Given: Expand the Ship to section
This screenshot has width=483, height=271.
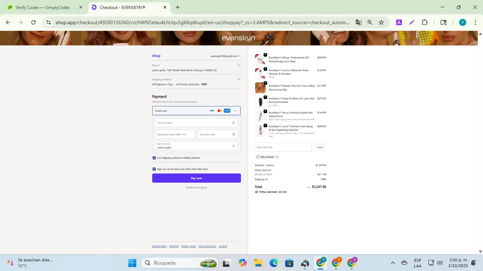Looking at the screenshot, I should [239, 65].
